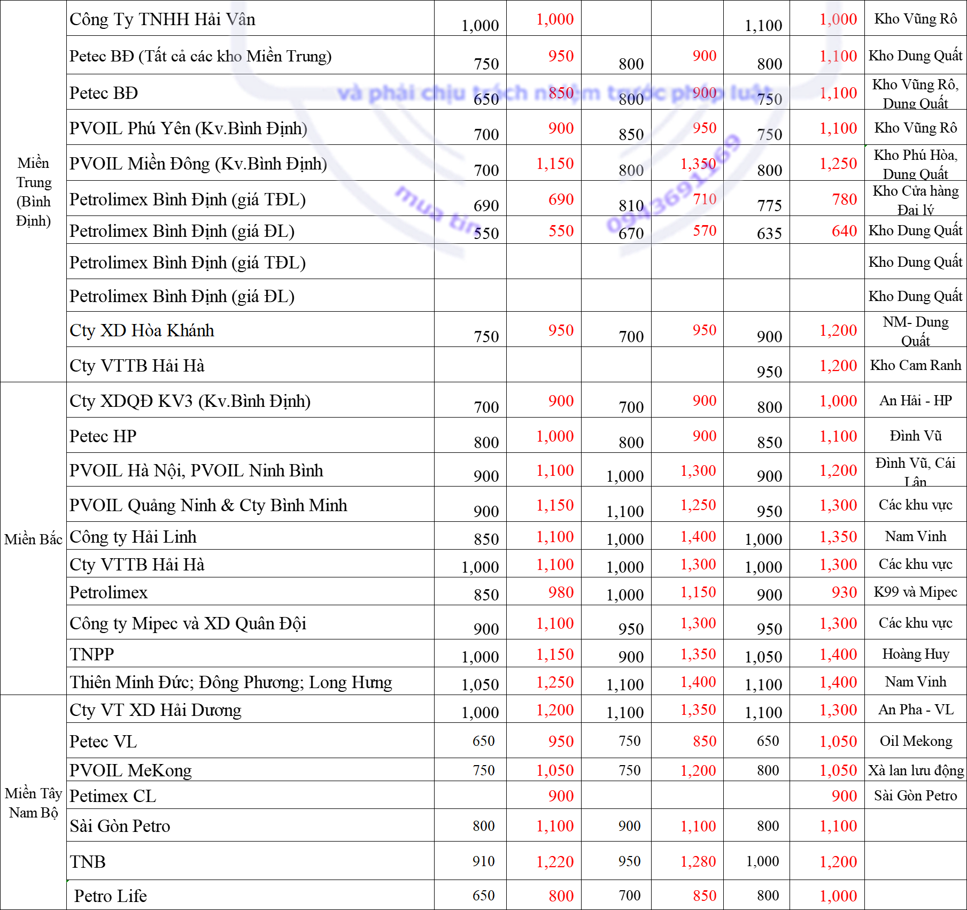This screenshot has height=910, width=967.
Task: Click red value 980 in Petrolimex row
Action: point(561,592)
